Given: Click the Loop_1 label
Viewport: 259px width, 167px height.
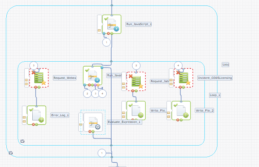Looking at the screenshot, I should [x=215, y=95].
